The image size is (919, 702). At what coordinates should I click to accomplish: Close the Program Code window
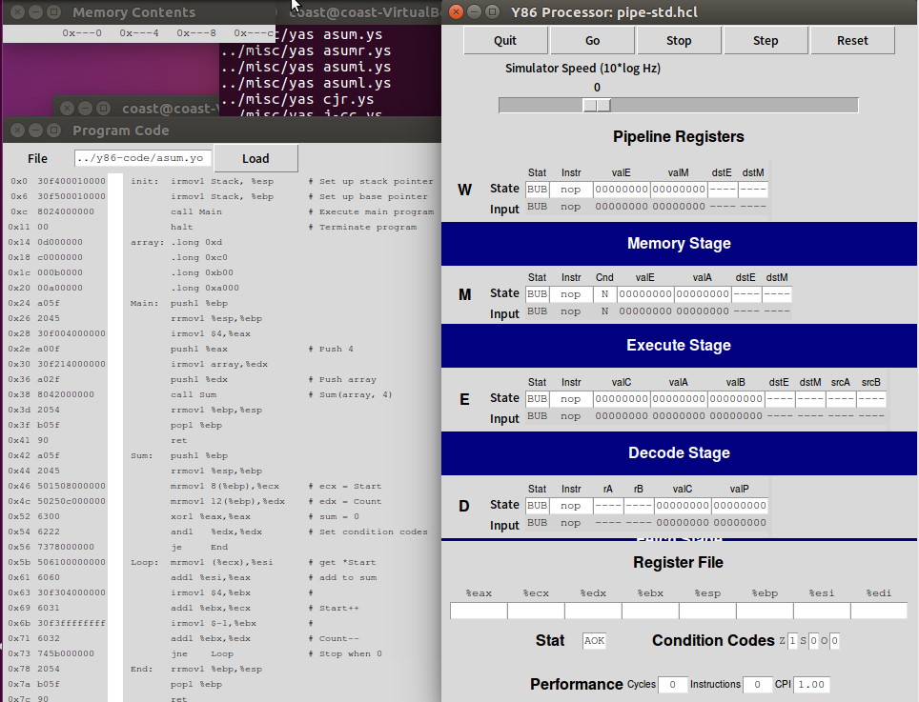pyautogui.click(x=17, y=130)
